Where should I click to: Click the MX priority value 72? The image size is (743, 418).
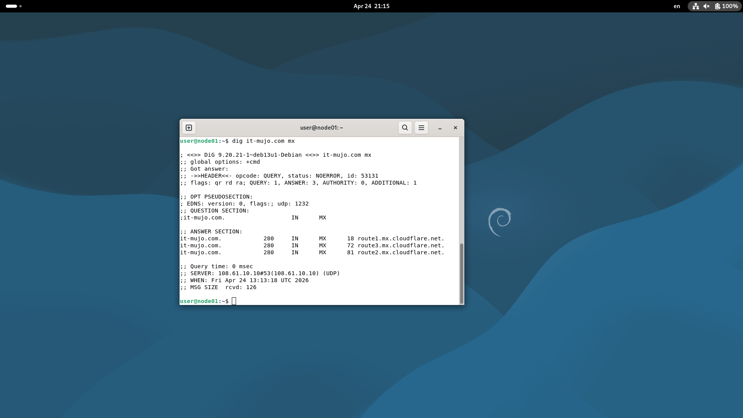coord(351,245)
